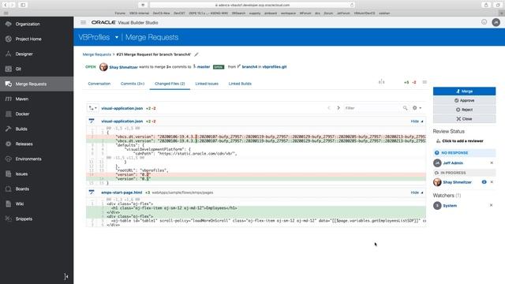Select the Changed Files (2) tab
Screen dimensions: 505x284
170,84
